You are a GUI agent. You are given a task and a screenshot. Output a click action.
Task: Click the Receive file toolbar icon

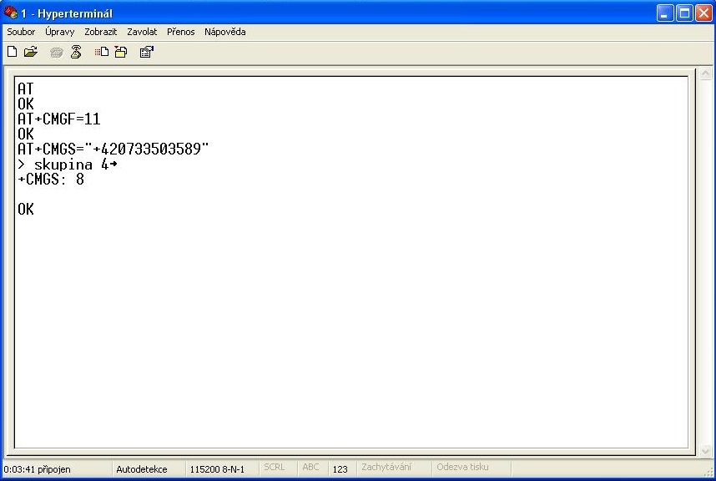click(x=121, y=52)
